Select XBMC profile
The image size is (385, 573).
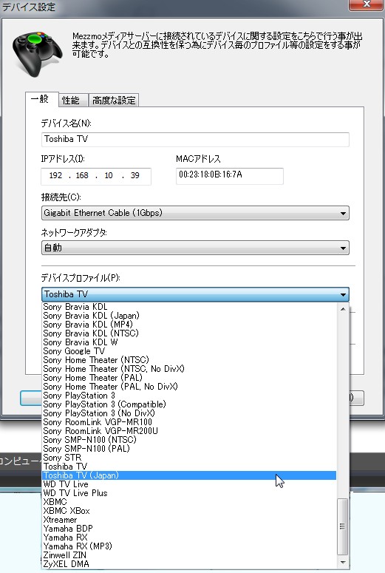click(x=189, y=502)
